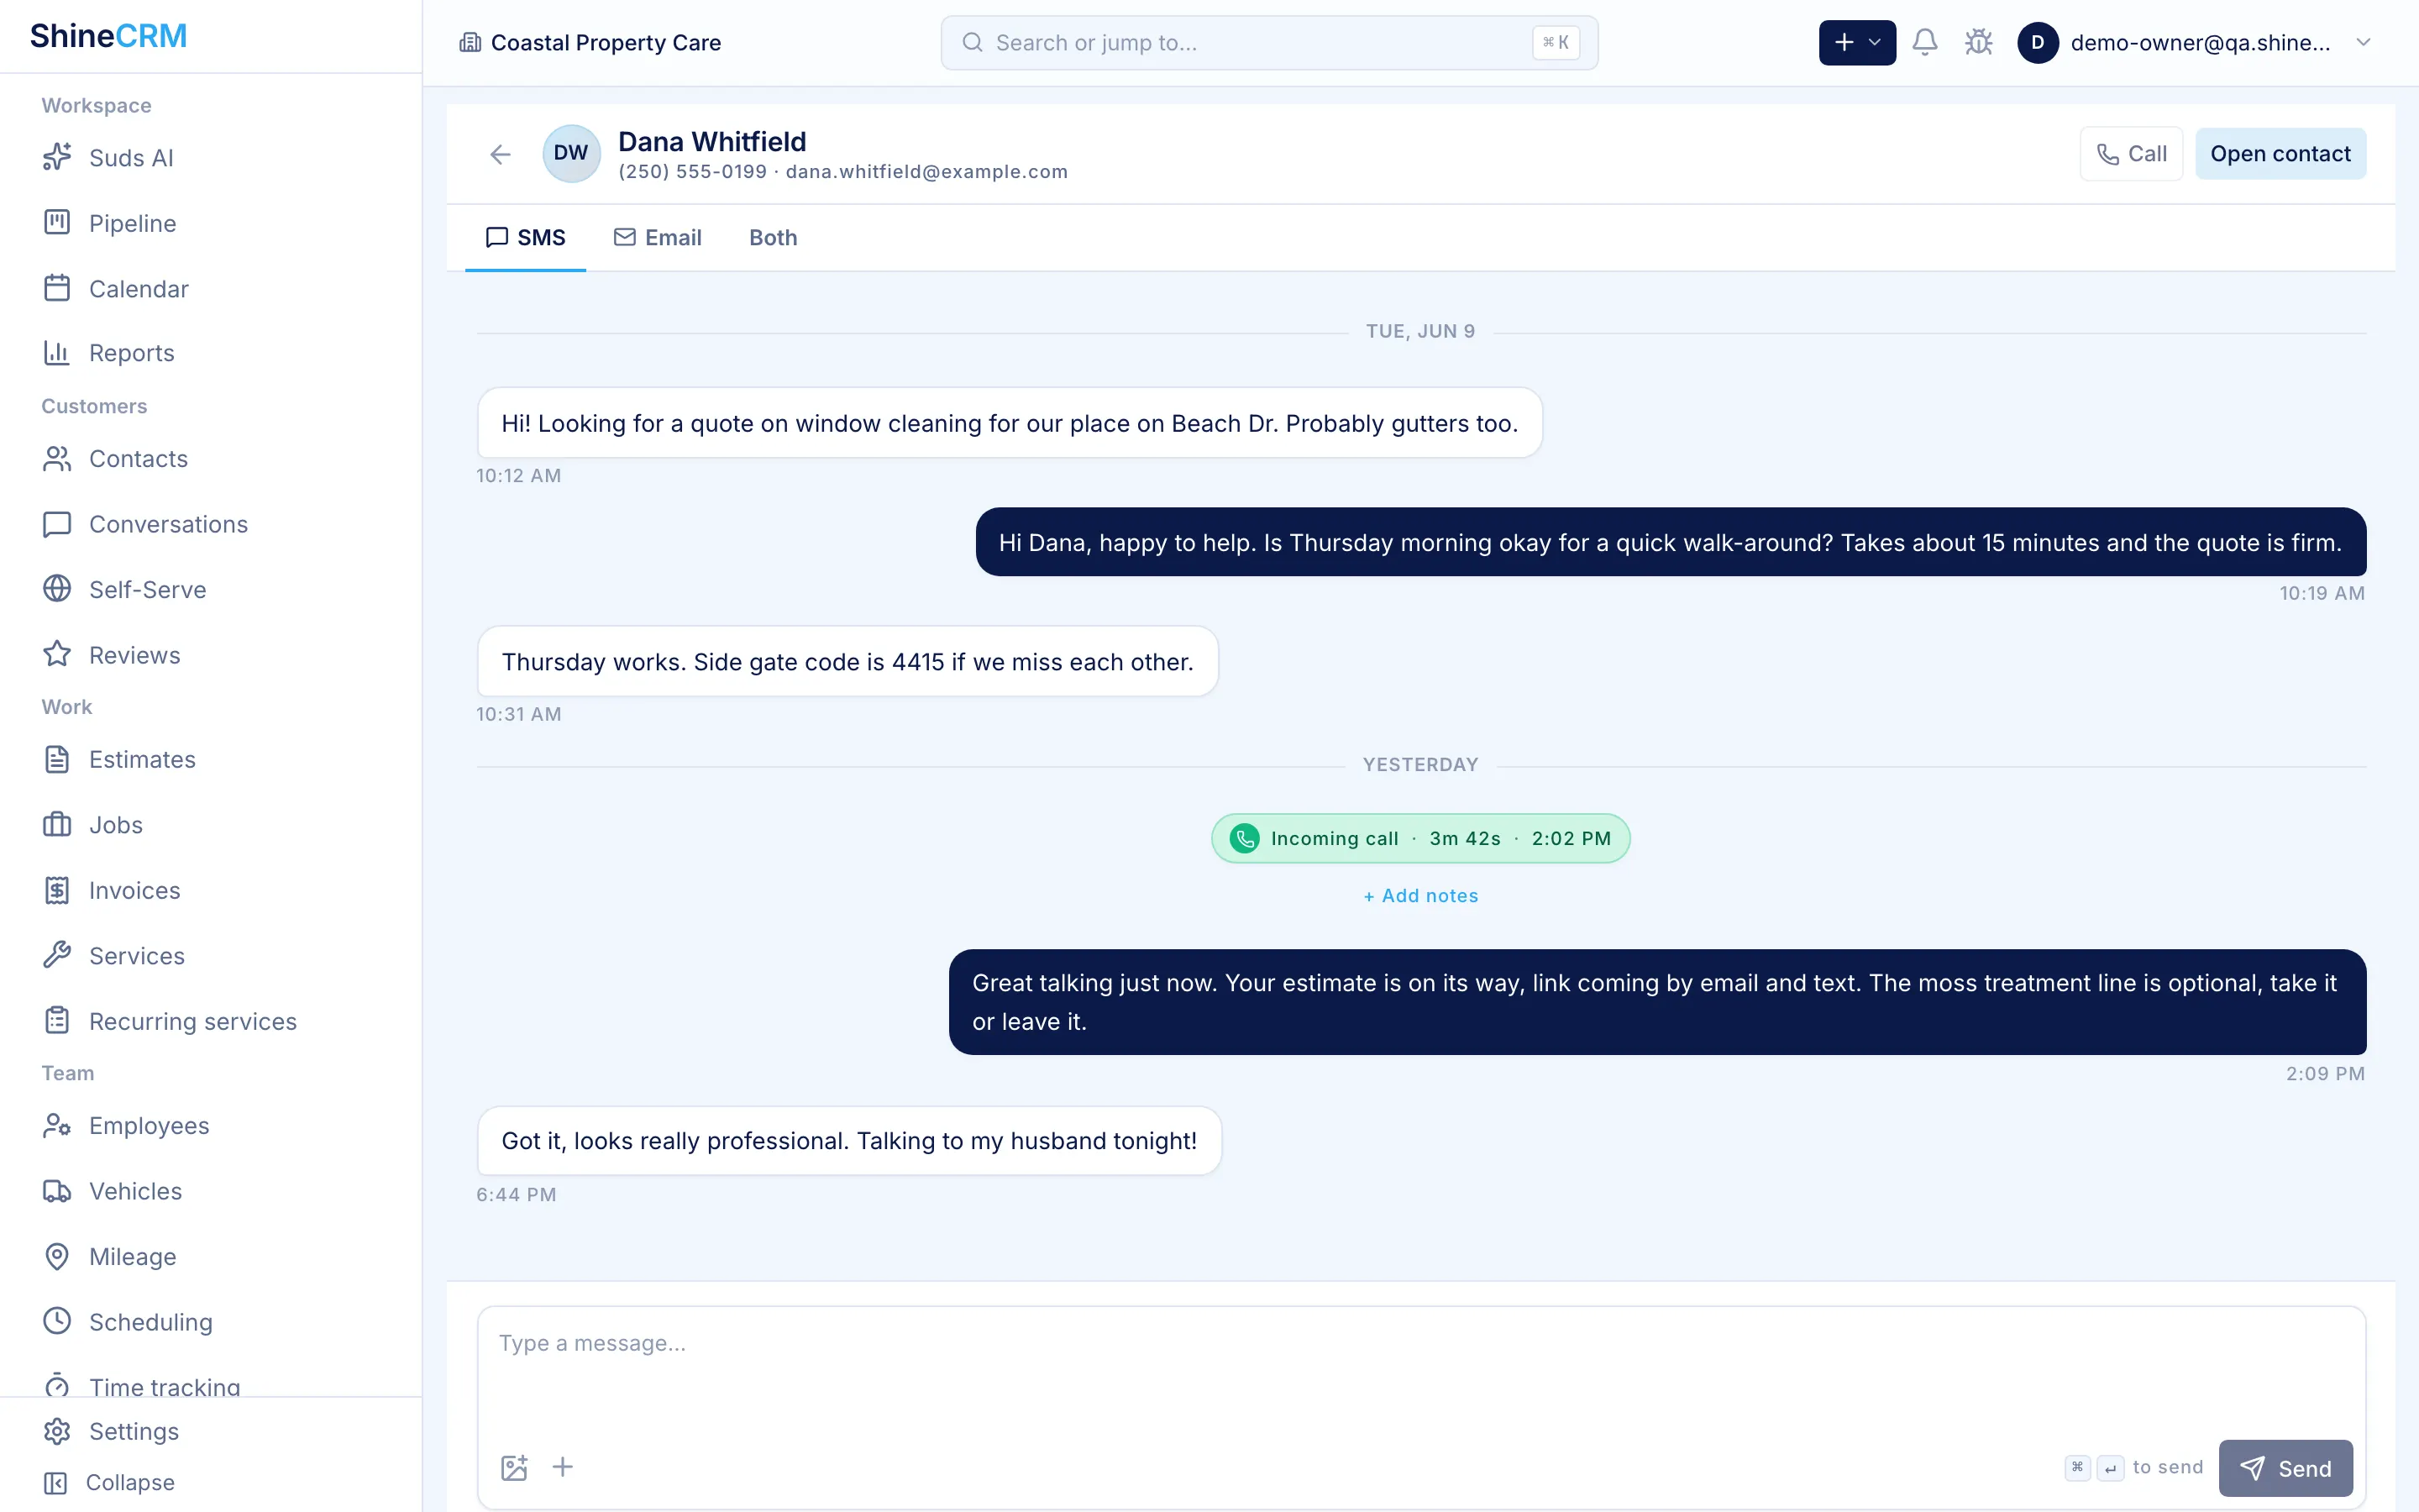Image resolution: width=2419 pixels, height=1512 pixels.
Task: Click the plus icon in composer
Action: [563, 1467]
